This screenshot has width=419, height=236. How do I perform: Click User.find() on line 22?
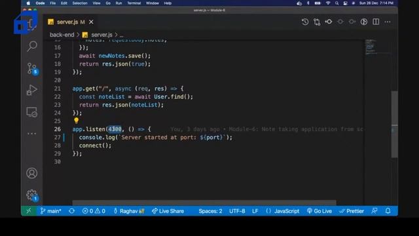(172, 96)
